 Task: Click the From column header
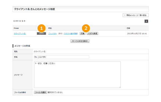point(16,28)
